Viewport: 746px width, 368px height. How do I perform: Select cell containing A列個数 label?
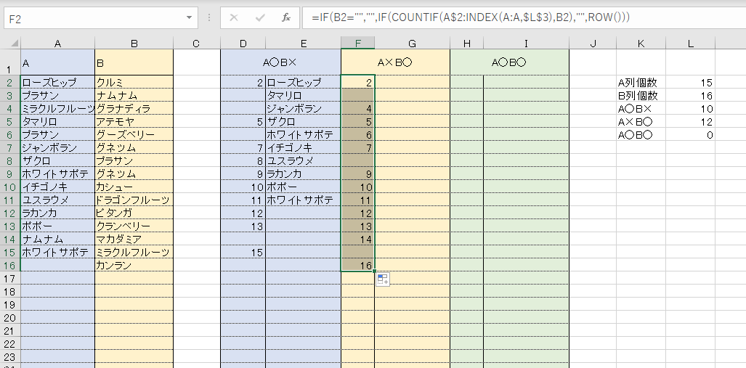tap(640, 83)
